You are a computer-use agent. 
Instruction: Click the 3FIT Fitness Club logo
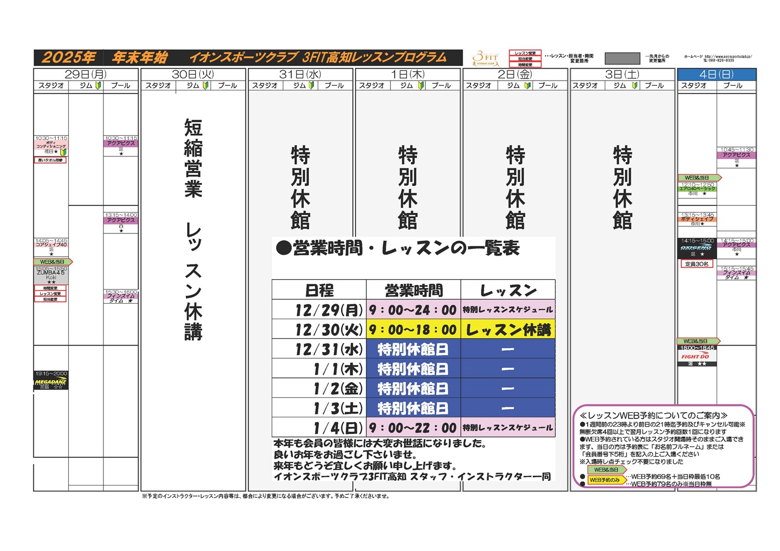point(485,58)
